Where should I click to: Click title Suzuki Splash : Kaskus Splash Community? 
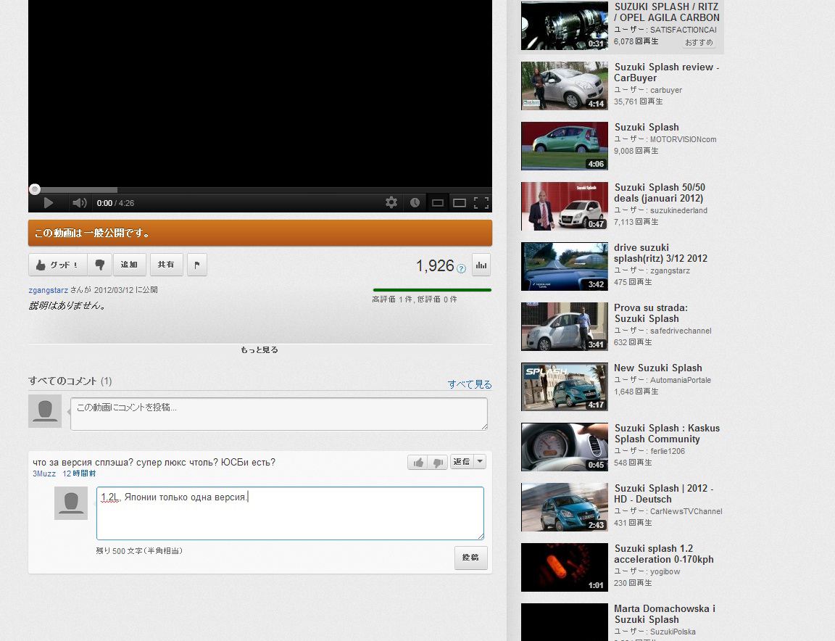click(x=667, y=434)
